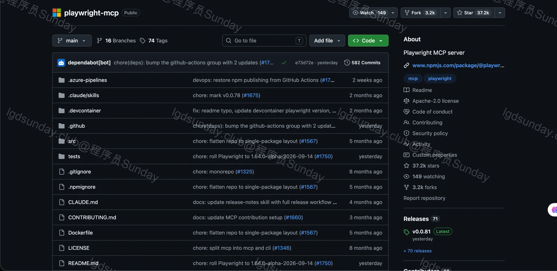Screen dimensions: 557x271
Task: Open pull request #1660 link
Action: (293, 217)
